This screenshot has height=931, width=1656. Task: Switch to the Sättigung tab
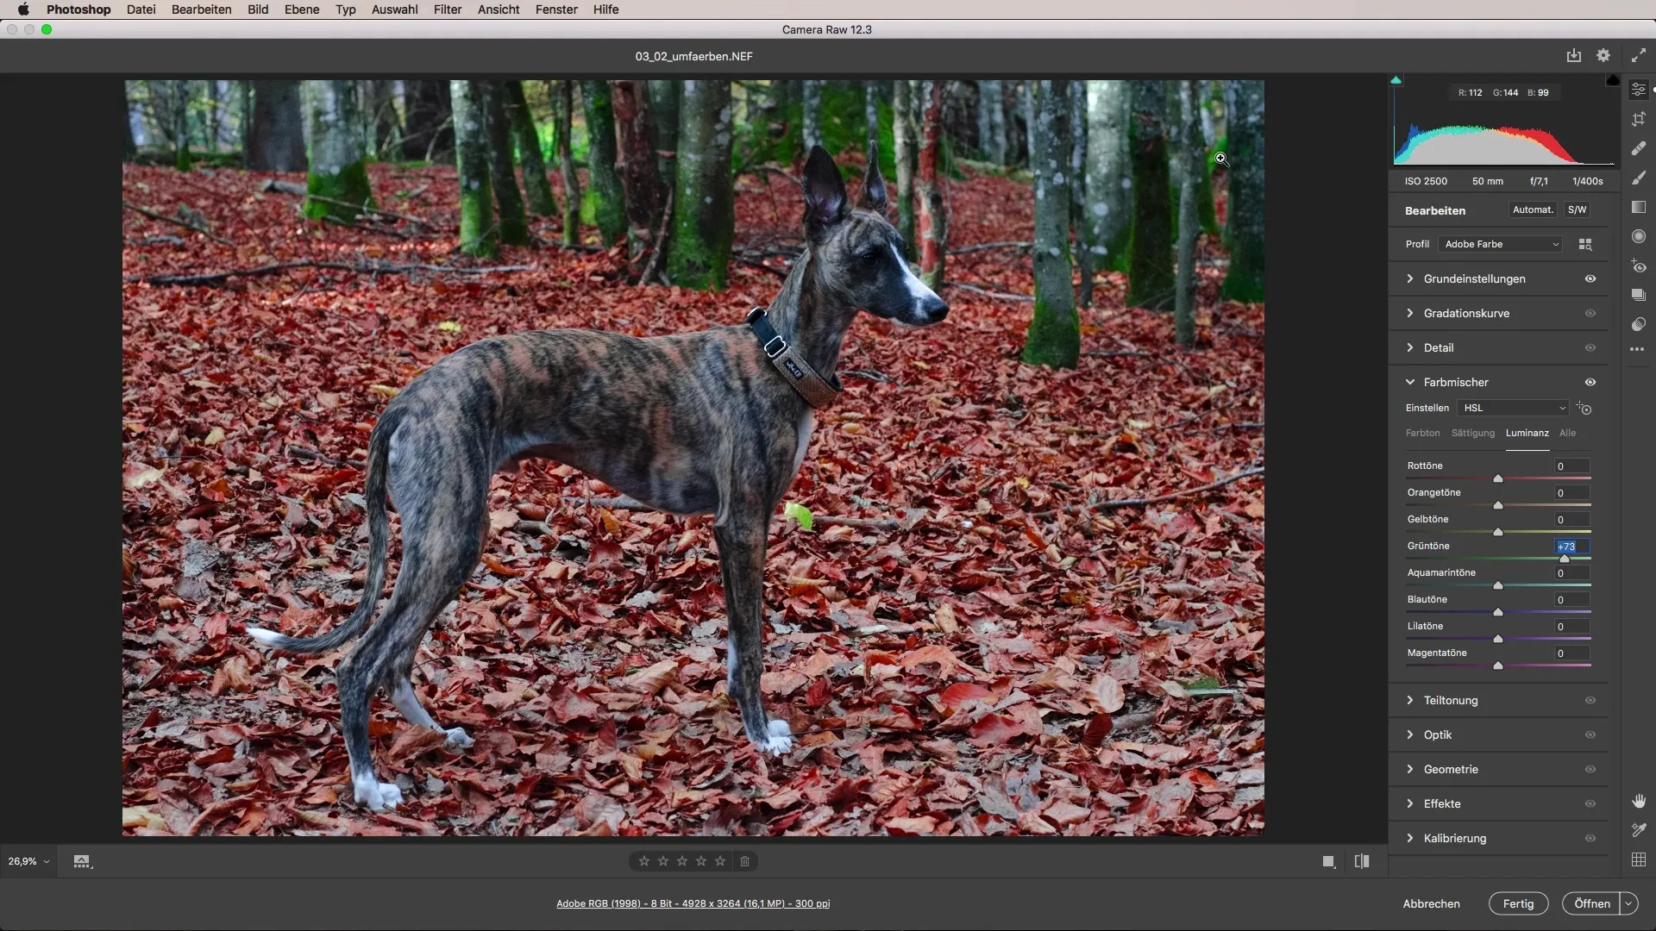[x=1473, y=434]
